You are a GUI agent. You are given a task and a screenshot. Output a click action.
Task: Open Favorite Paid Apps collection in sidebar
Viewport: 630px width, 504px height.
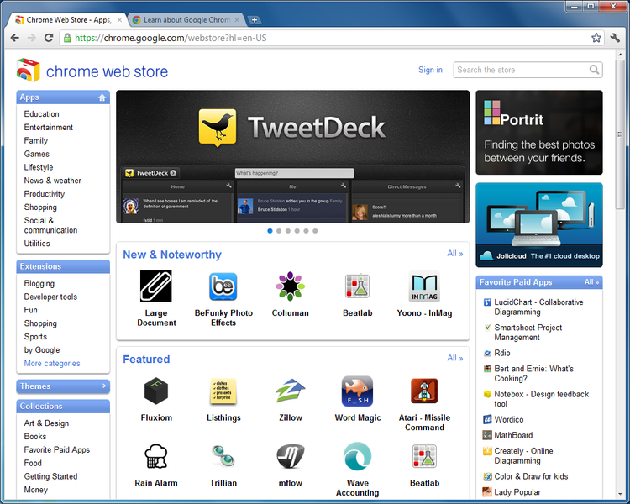pyautogui.click(x=56, y=449)
